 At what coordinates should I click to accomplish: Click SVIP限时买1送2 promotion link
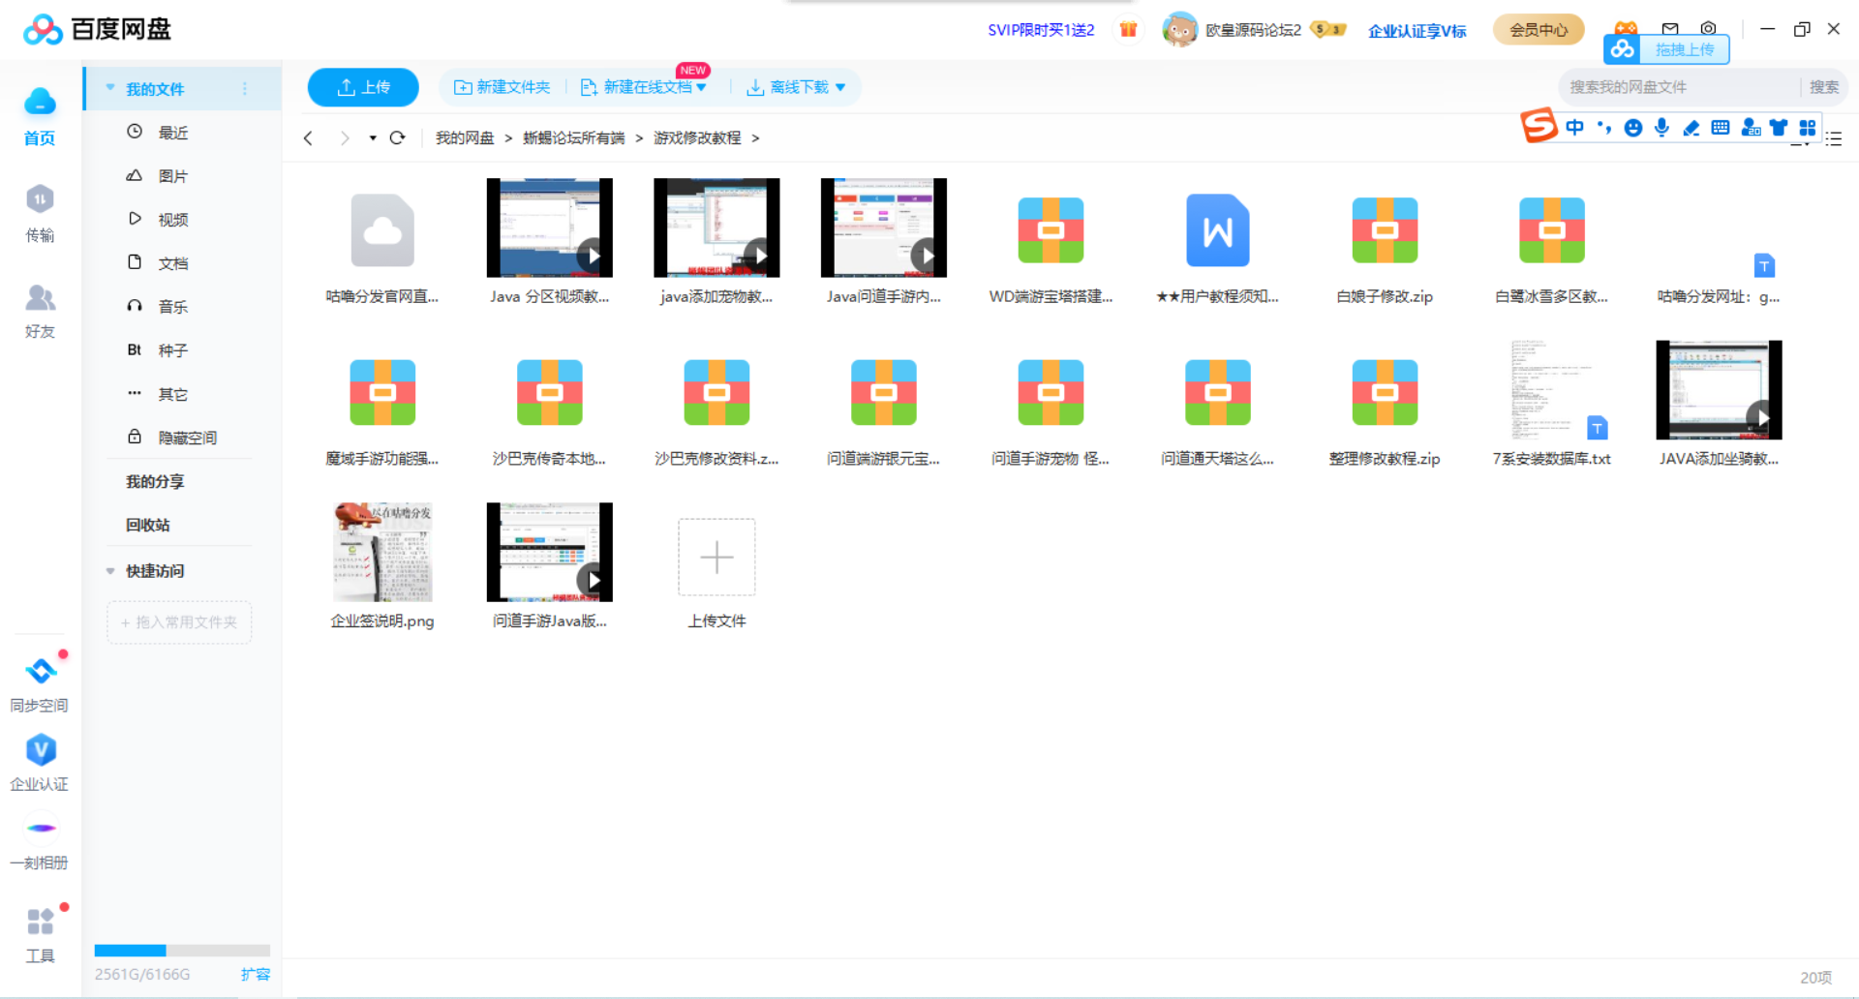click(x=1041, y=30)
